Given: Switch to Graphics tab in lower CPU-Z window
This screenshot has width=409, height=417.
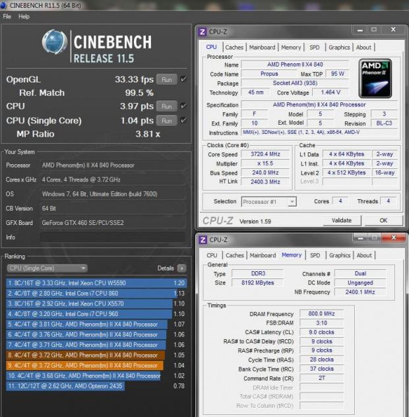Looking at the screenshot, I should pos(340,255).
